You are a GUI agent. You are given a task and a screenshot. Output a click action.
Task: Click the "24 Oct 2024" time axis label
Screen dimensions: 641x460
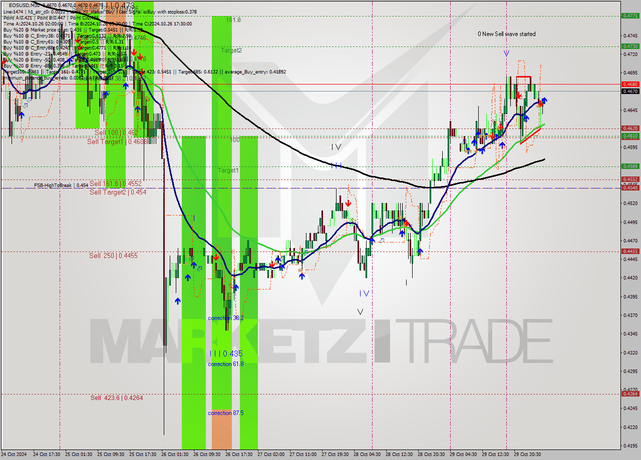click(x=15, y=454)
